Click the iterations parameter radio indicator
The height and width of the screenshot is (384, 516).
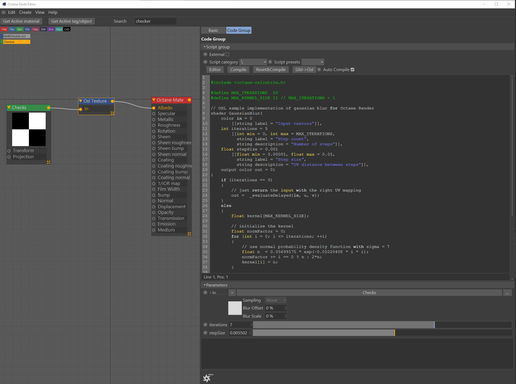coord(205,325)
